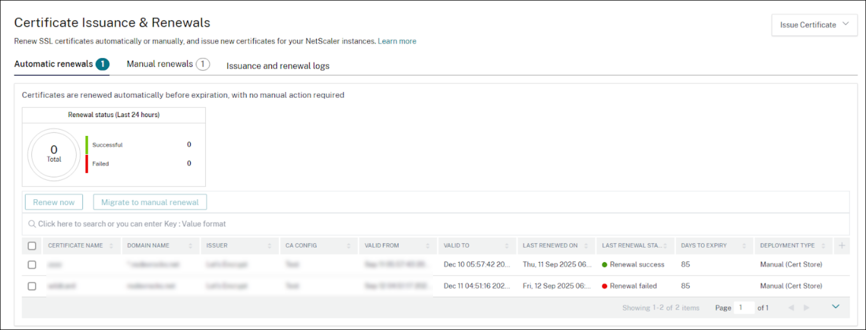The image size is (866, 330).
Task: Click the Renew now button
Action: click(x=54, y=202)
